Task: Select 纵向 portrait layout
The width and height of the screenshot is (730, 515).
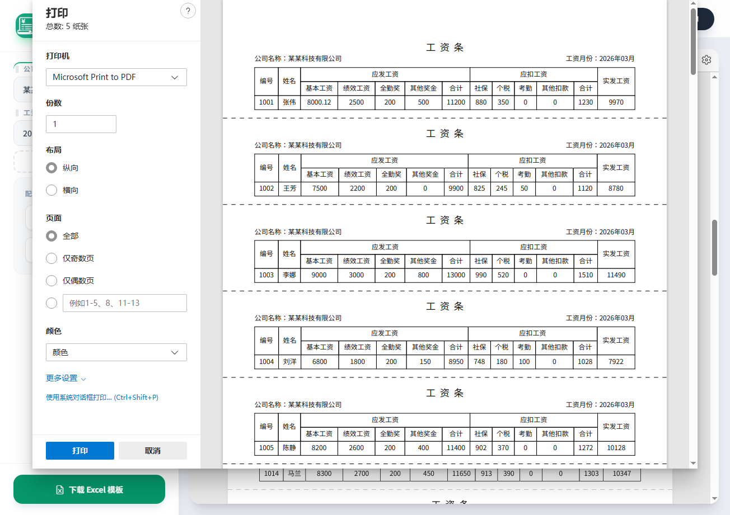Action: coord(52,168)
